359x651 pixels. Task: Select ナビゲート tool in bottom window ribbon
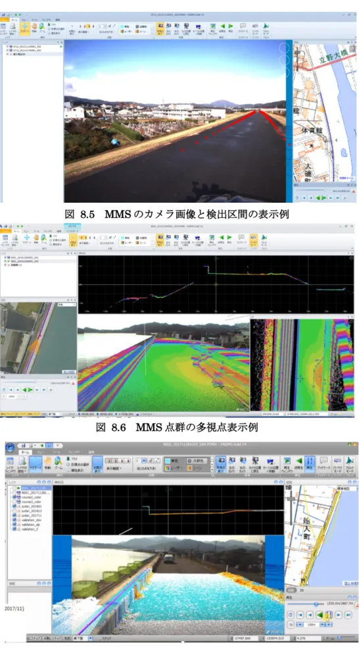point(36,465)
